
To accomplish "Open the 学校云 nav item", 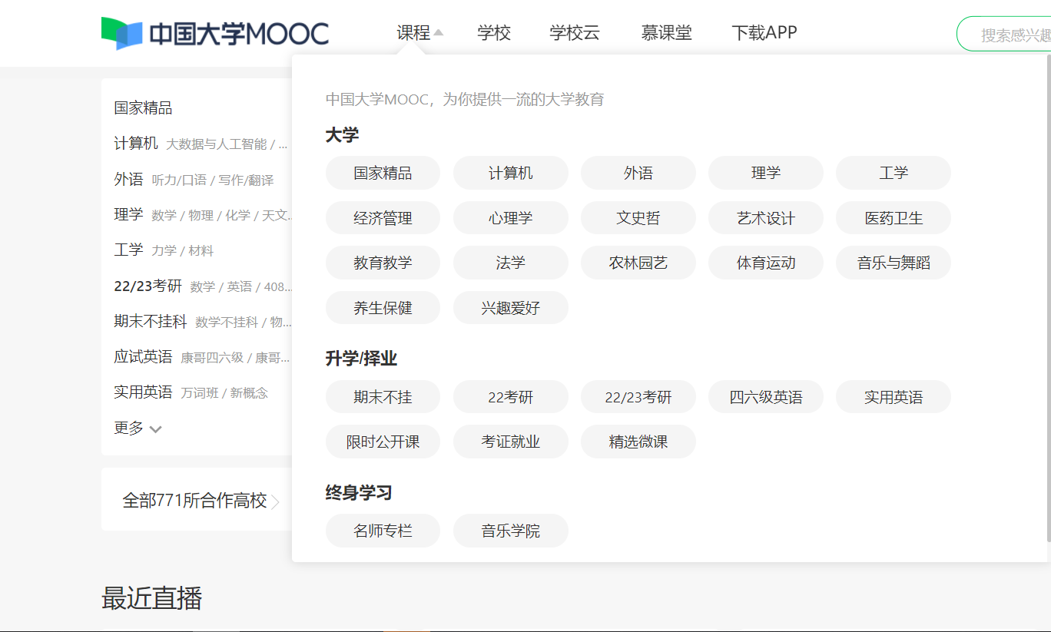I will click(x=575, y=33).
